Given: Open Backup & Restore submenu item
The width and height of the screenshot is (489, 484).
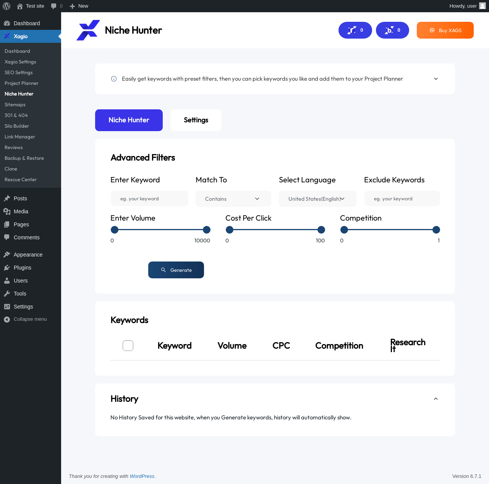Looking at the screenshot, I should pyautogui.click(x=24, y=158).
